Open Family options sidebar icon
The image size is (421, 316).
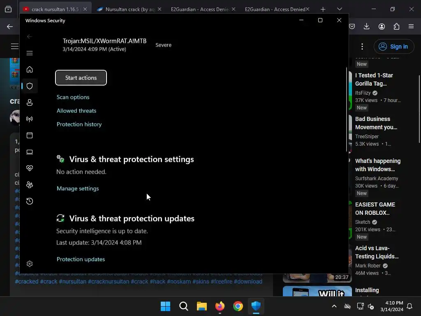[30, 185]
